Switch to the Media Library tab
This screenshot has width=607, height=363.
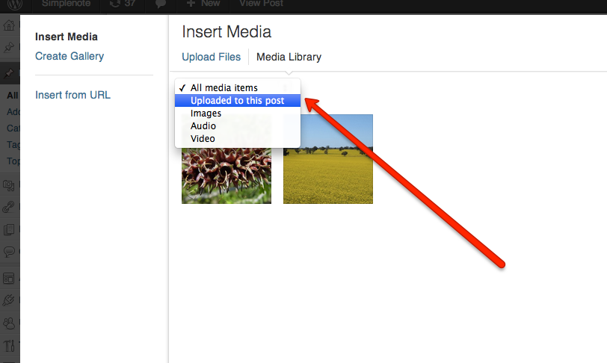click(289, 57)
